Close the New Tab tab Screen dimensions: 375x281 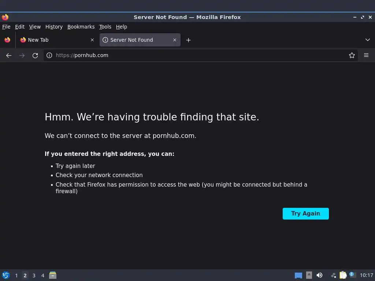point(92,40)
